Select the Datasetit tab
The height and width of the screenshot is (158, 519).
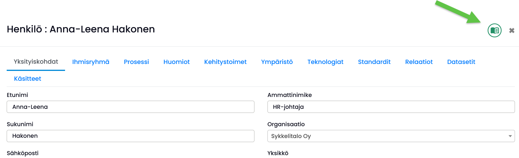pos(461,62)
